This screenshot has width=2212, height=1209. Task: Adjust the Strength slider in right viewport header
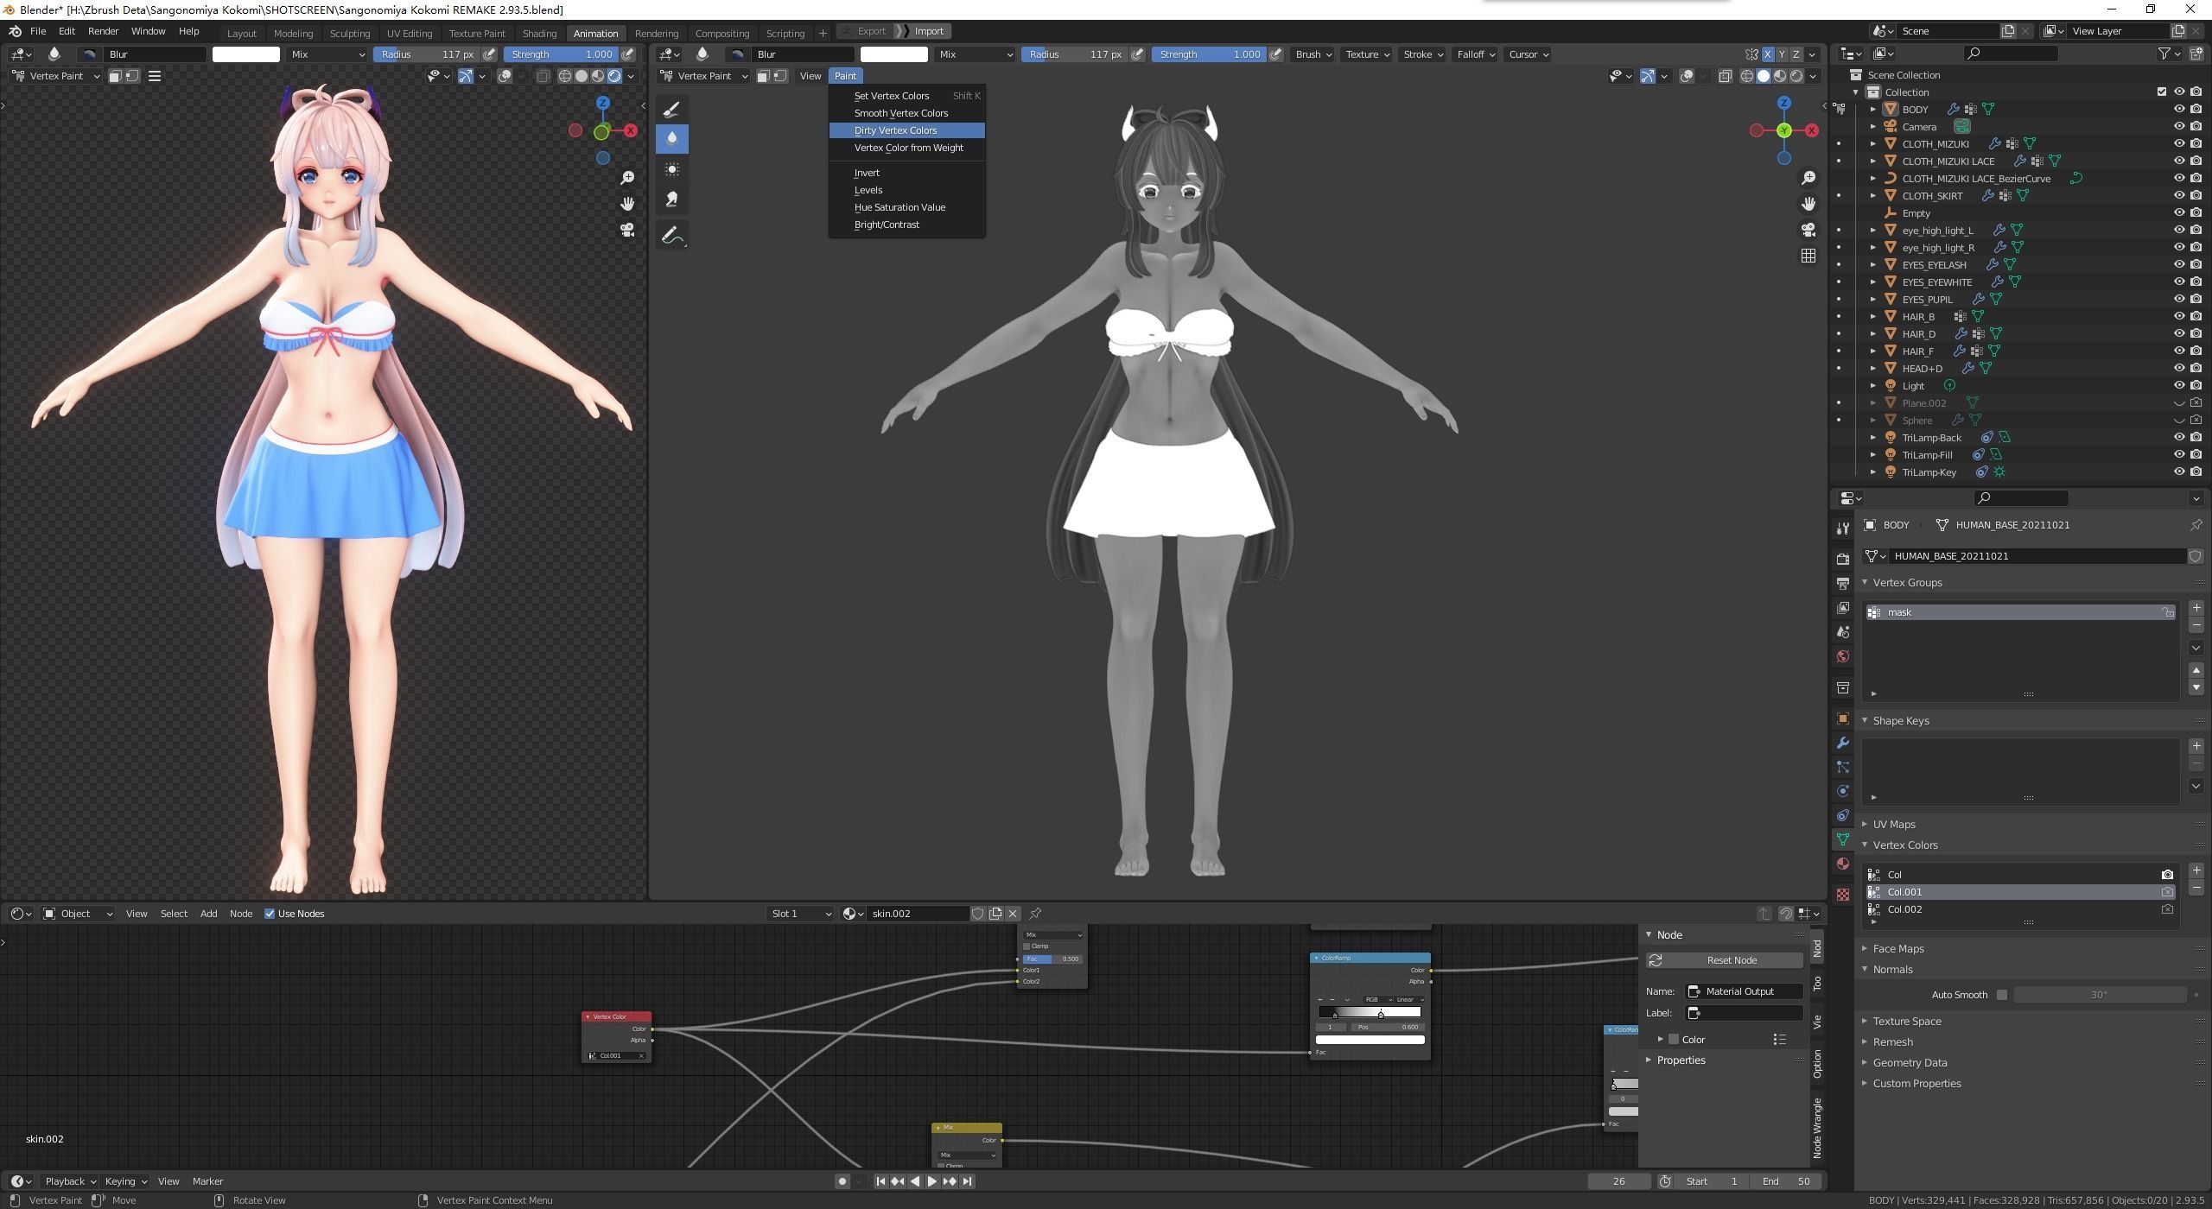pyautogui.click(x=1208, y=54)
